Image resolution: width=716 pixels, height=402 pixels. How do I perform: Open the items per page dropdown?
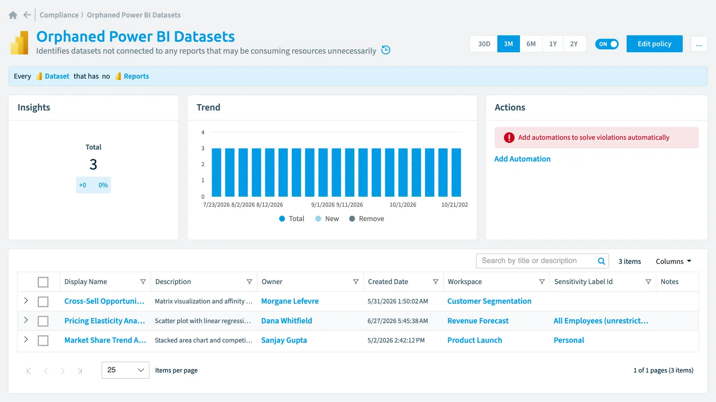[125, 370]
